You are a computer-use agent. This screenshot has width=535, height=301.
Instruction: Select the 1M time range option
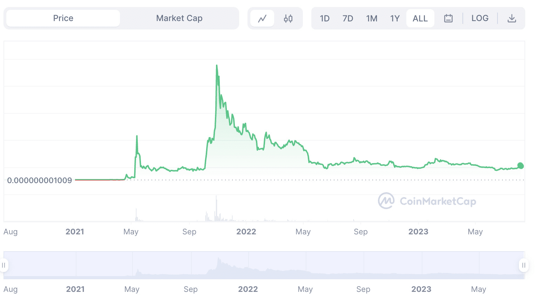pyautogui.click(x=372, y=18)
